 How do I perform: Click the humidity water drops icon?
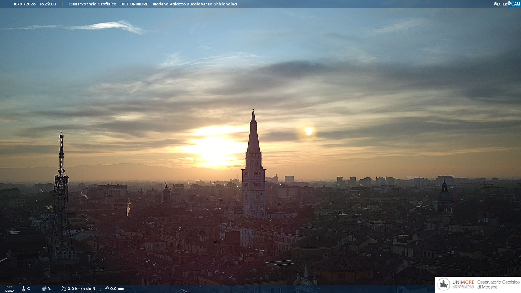click(x=44, y=289)
